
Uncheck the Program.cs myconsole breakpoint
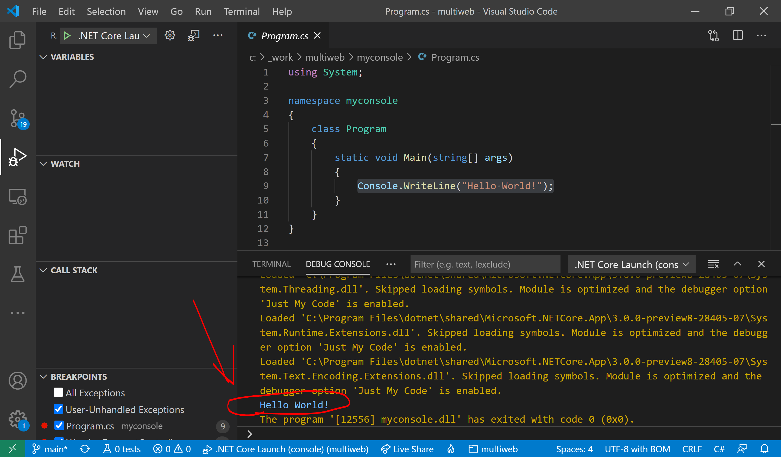(x=59, y=426)
